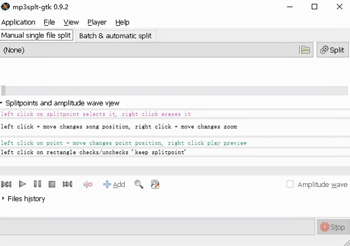350x246 pixels.
Task: Open the View menu
Action: [x=71, y=22]
